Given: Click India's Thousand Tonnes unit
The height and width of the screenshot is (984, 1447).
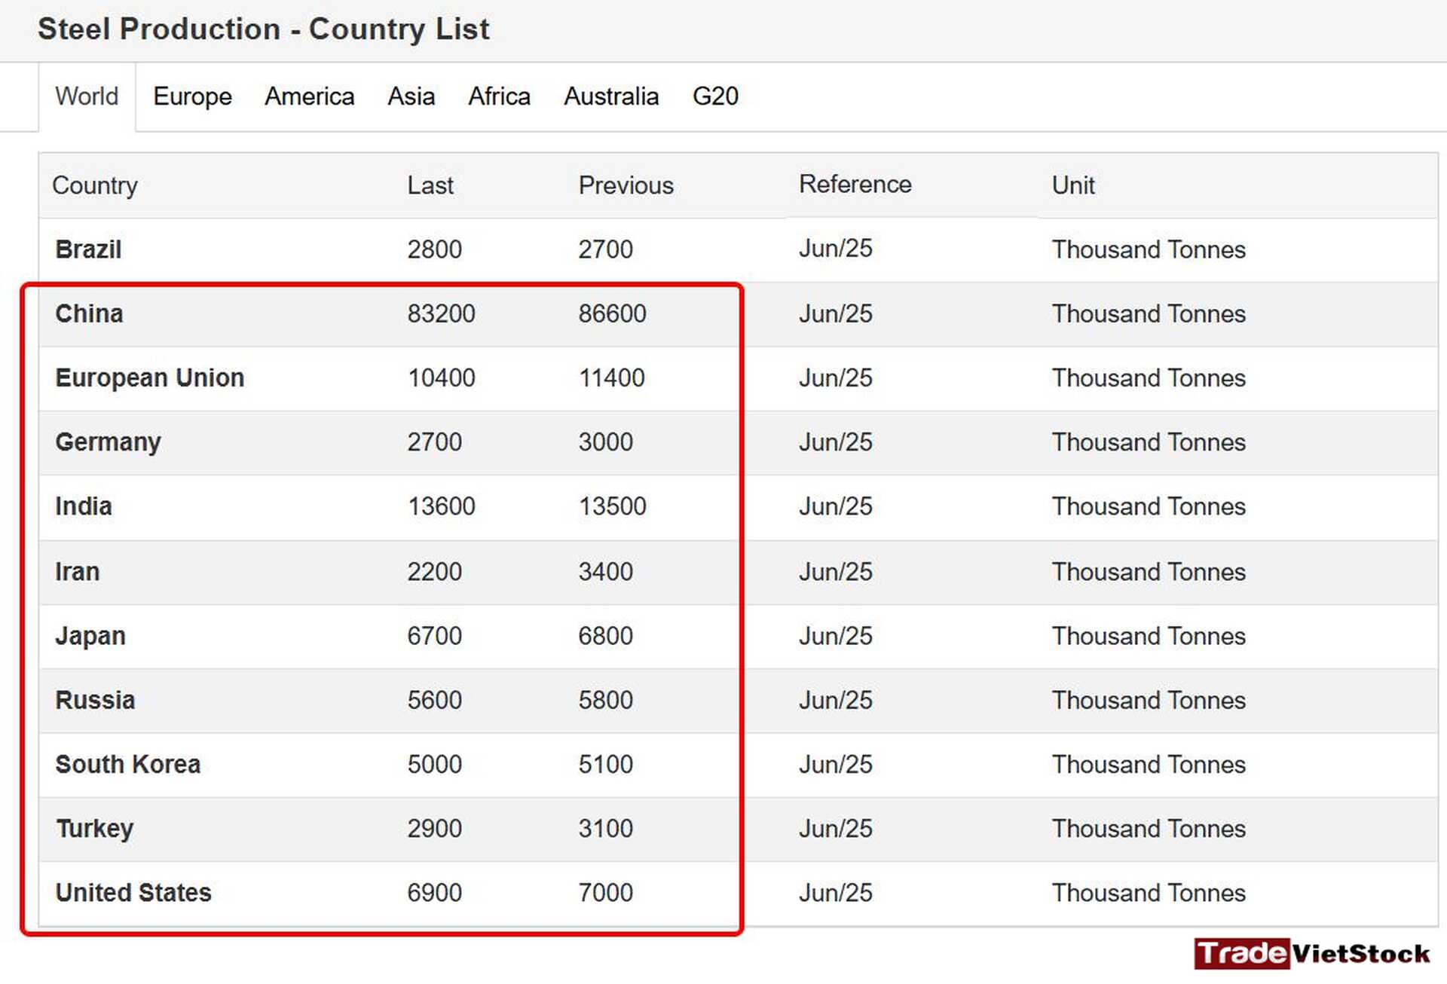Looking at the screenshot, I should coord(1149,506).
